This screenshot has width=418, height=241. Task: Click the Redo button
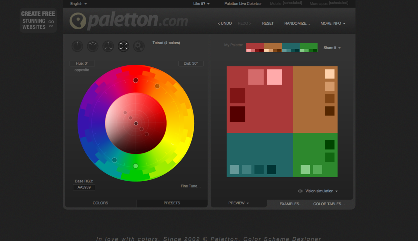click(x=244, y=23)
